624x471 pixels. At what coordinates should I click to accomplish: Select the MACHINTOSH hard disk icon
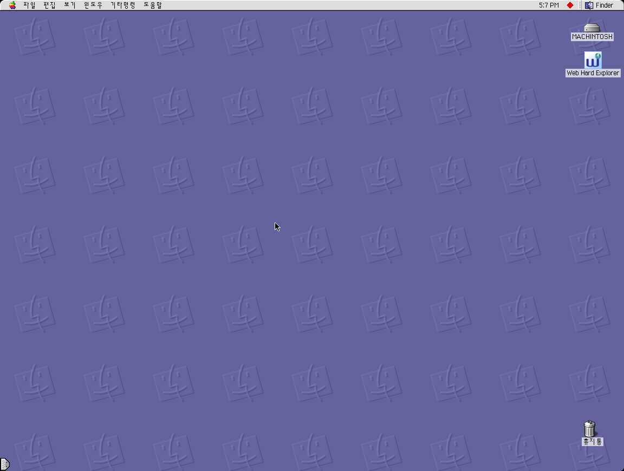click(592, 27)
